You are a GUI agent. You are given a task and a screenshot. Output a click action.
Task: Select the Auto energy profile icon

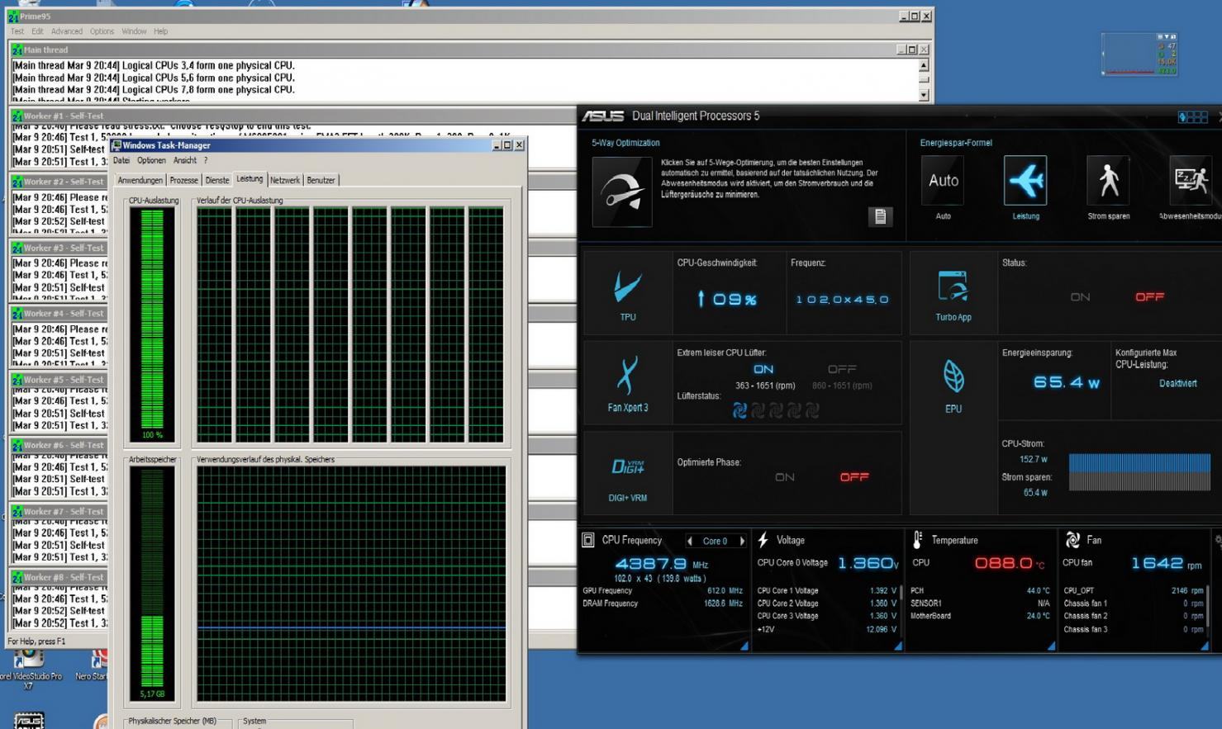pos(943,181)
